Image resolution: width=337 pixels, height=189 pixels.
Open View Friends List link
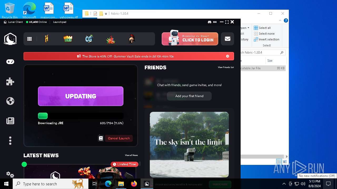click(x=226, y=67)
